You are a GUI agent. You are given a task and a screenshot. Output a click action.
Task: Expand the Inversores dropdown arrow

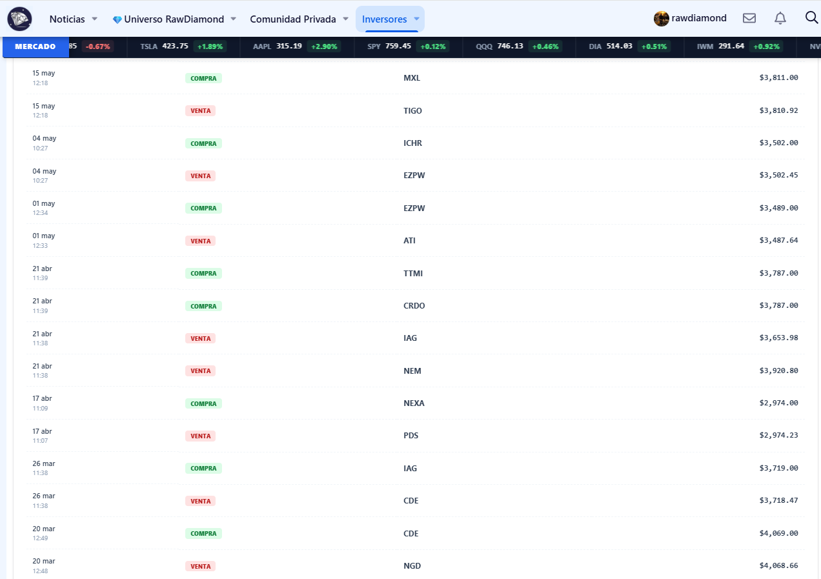[x=416, y=19]
